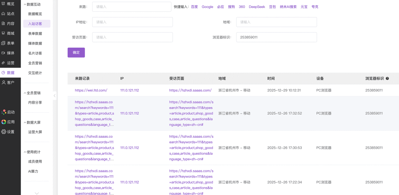Viewport: 399px width, 195px height.
Task: Click the 设置 gear icon
Action: [x=4, y=132]
